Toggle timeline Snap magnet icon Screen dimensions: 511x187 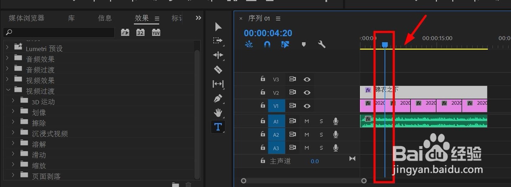coord(267,44)
